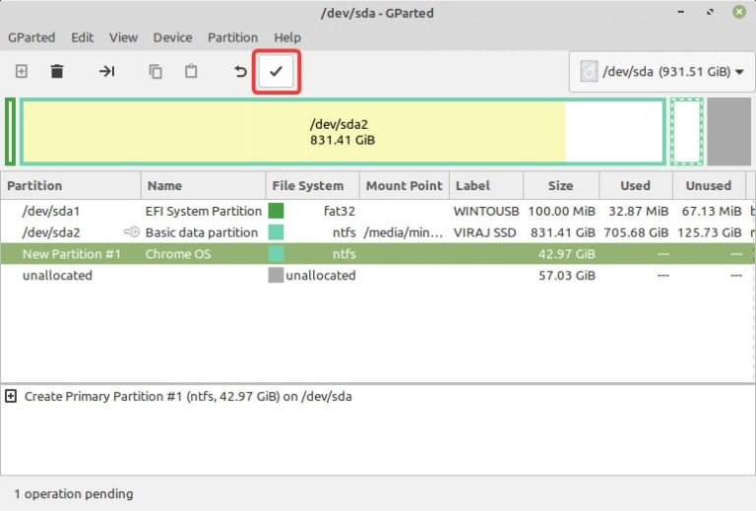The height and width of the screenshot is (511, 756).
Task: Click the Paste partition clipboard icon
Action: [x=191, y=72]
